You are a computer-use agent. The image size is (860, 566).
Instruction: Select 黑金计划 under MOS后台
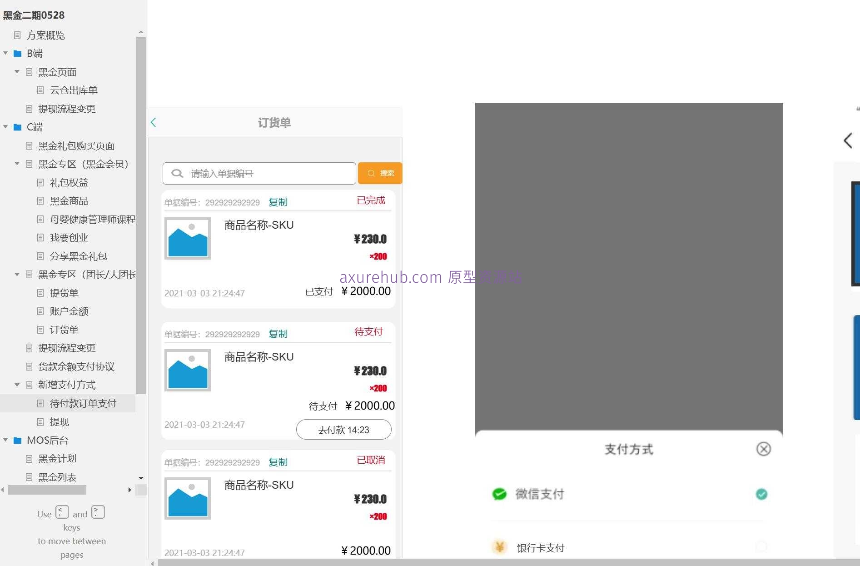(57, 459)
